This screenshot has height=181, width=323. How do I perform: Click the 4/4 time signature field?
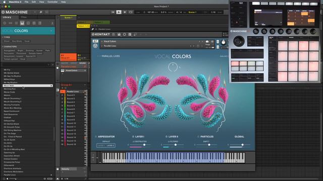(179, 12)
